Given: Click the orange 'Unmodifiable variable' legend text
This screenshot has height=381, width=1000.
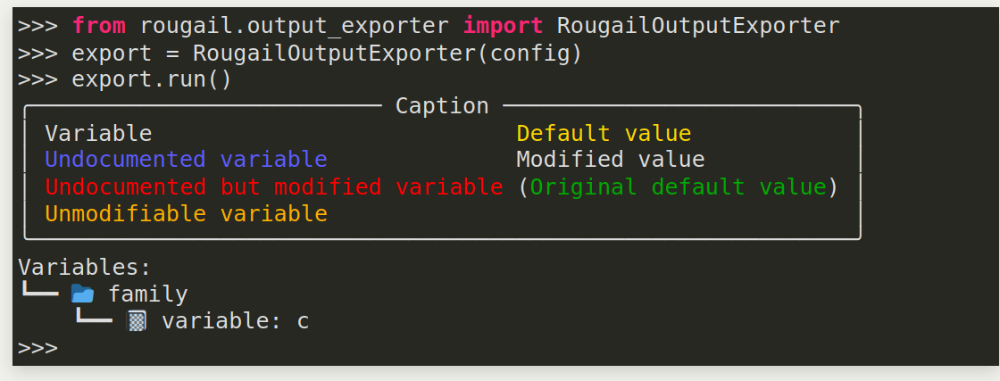Looking at the screenshot, I should tap(186, 214).
